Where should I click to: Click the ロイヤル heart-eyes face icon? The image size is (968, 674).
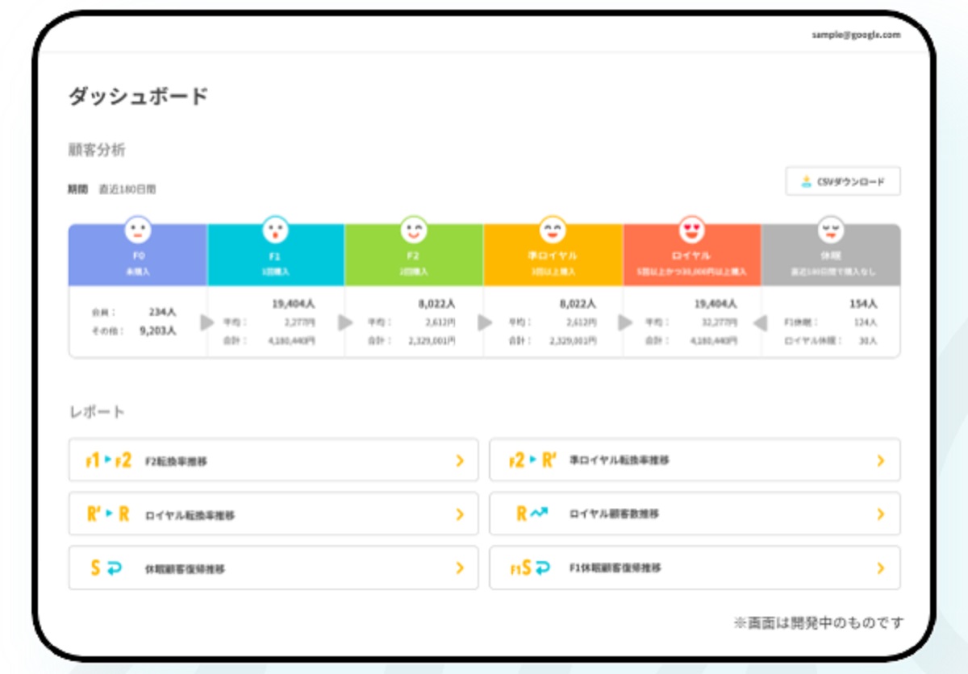[x=691, y=230]
